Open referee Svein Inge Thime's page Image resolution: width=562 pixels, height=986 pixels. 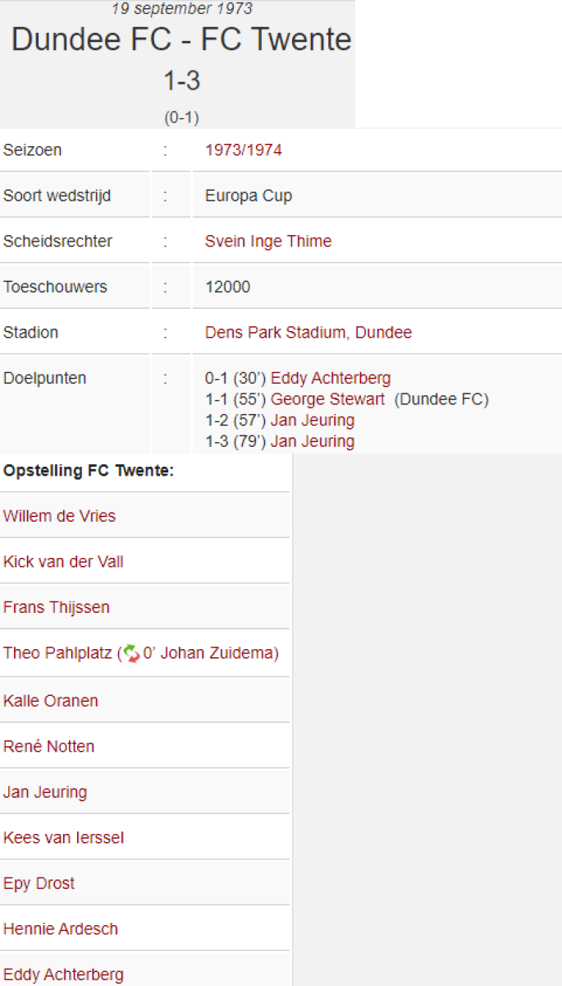coord(268,242)
